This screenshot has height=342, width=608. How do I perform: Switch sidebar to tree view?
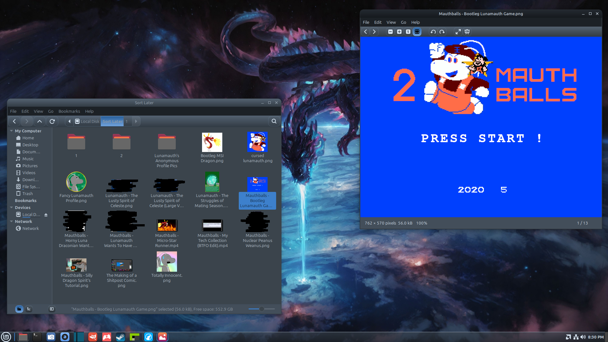click(x=29, y=309)
